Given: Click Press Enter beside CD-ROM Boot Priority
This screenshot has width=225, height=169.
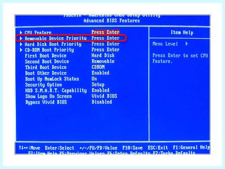Looking at the screenshot, I should pos(105,49).
